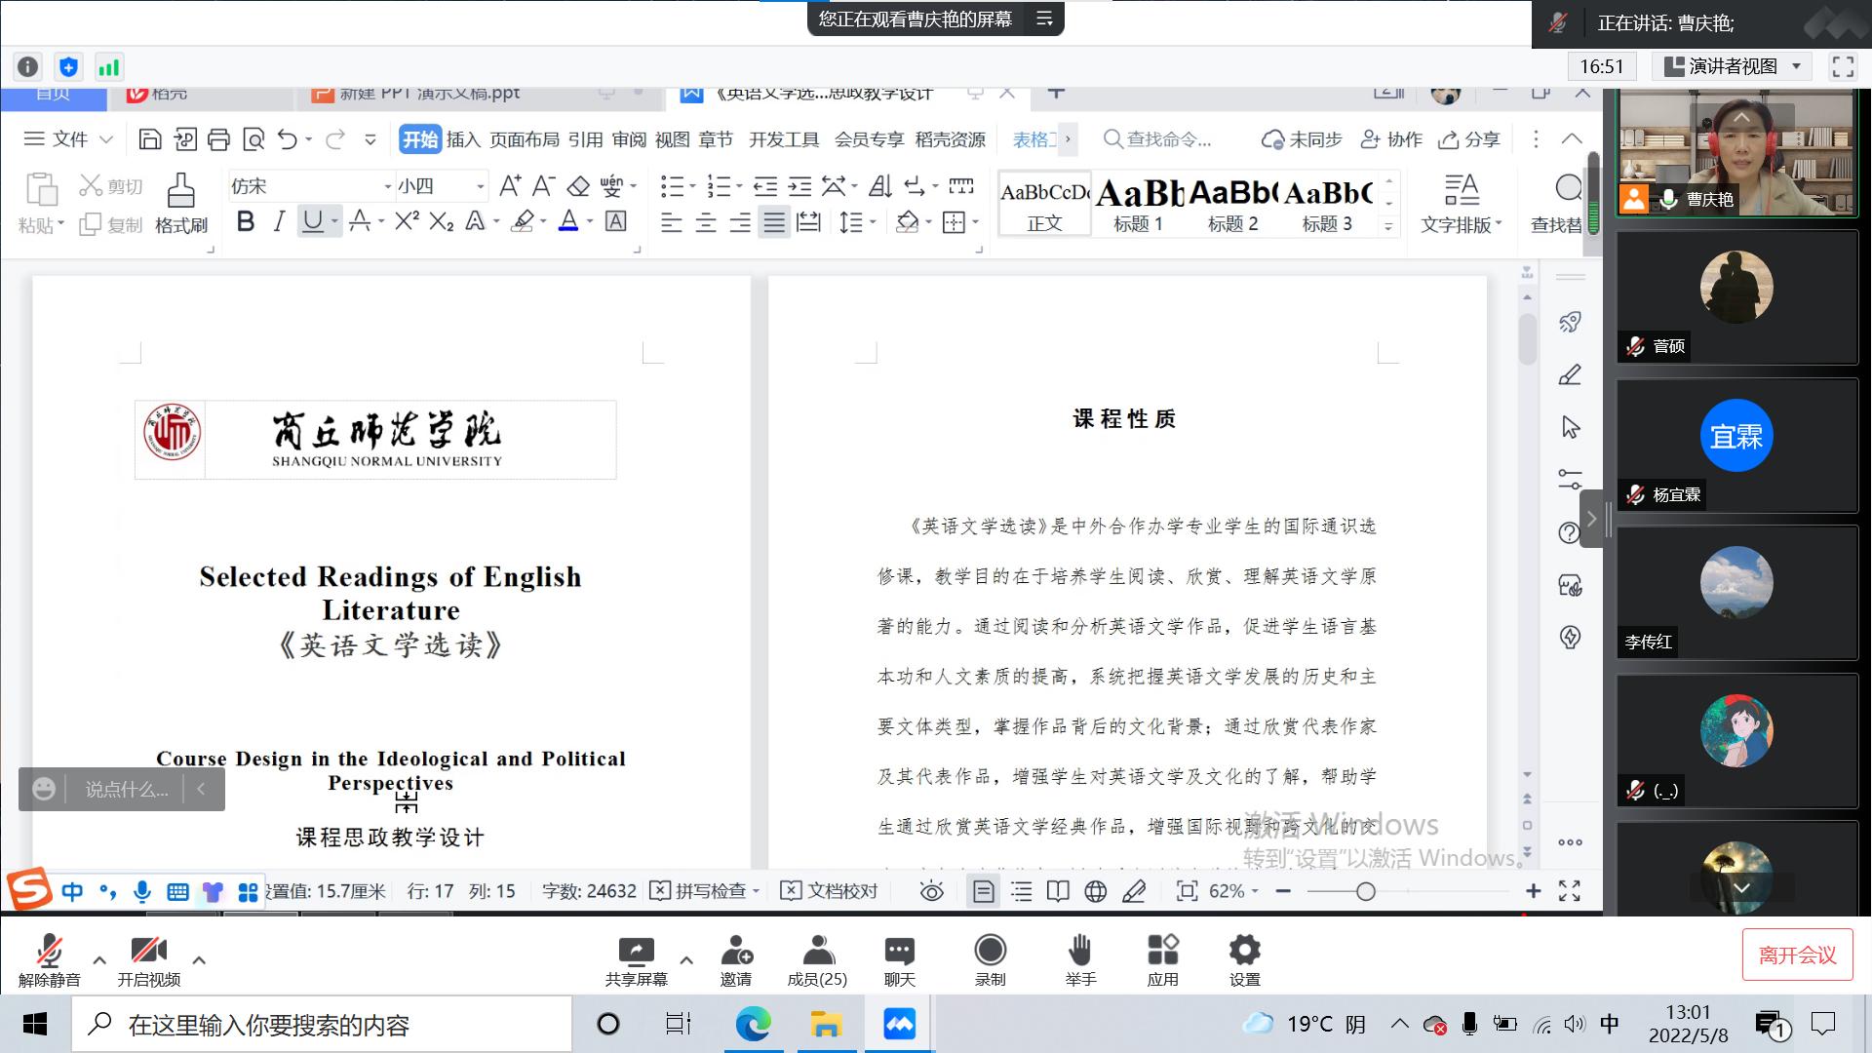Open the presenter view dropdown
Image resolution: width=1872 pixels, height=1053 pixels.
click(x=1731, y=66)
